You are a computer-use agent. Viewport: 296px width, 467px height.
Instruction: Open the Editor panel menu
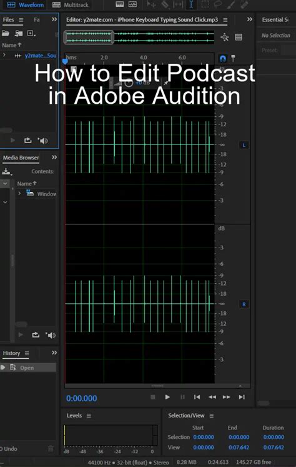pyautogui.click(x=225, y=20)
